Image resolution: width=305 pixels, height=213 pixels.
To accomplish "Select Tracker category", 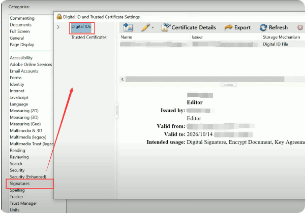I will 17,197.
